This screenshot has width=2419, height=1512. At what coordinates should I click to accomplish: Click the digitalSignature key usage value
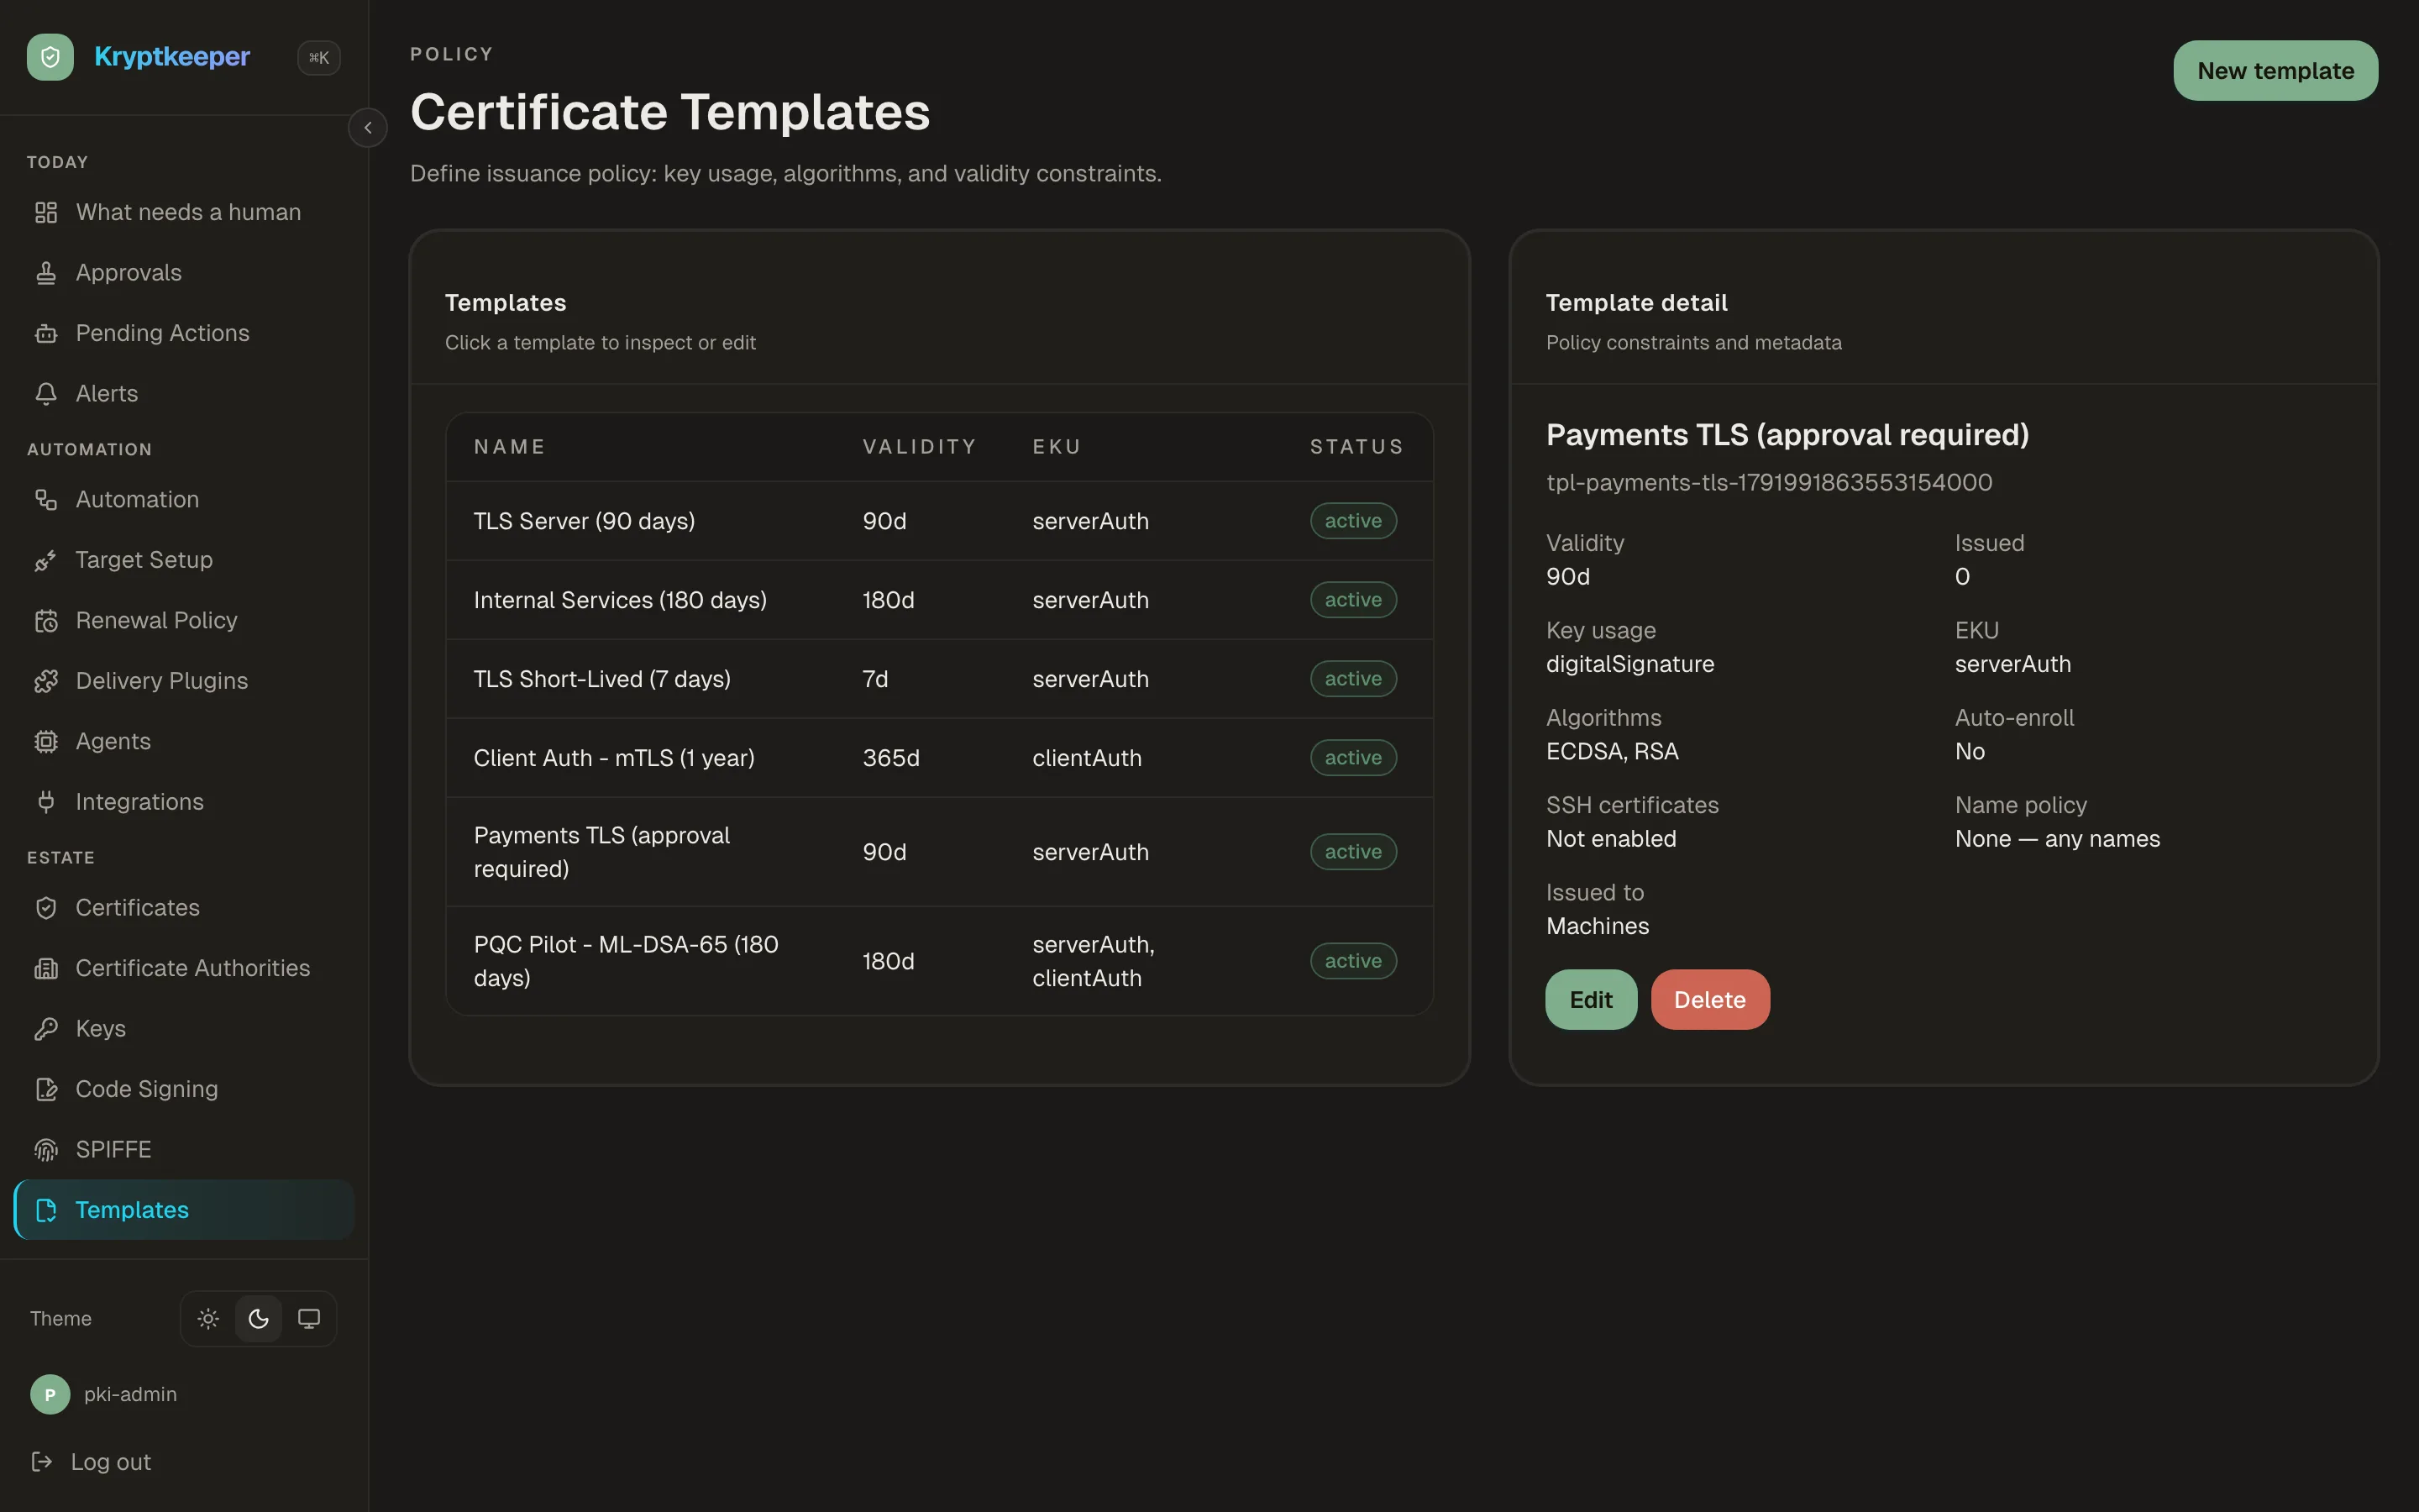(1629, 664)
